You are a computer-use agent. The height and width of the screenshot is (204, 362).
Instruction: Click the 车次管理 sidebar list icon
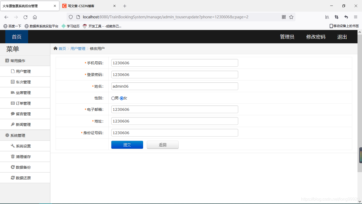[x=12, y=82]
